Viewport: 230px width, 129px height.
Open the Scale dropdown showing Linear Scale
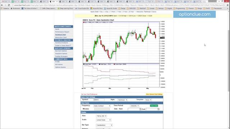click(103, 120)
